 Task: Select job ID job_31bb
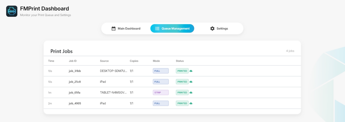tap(75, 71)
